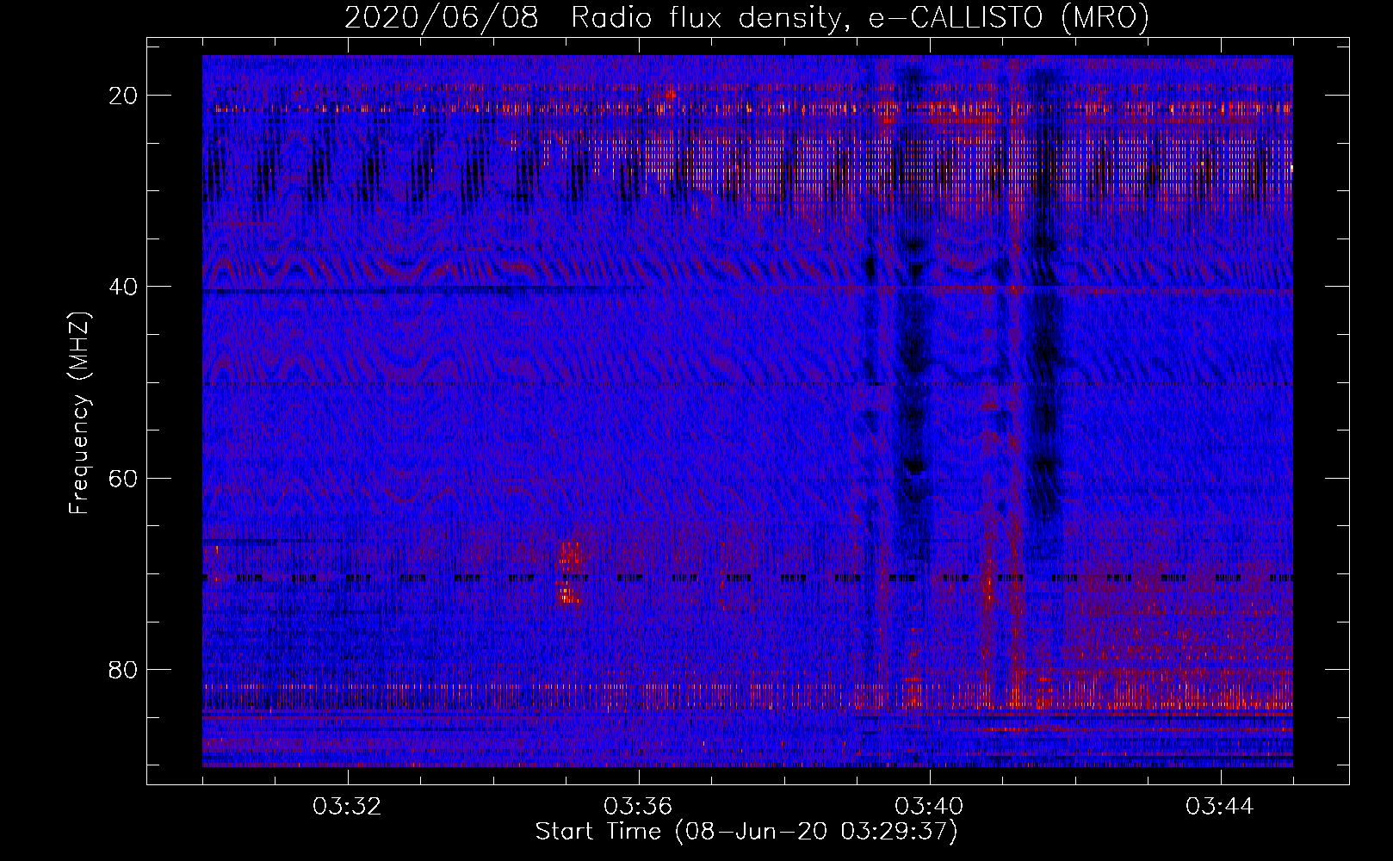Click the red burst feature near 03:35, 70 MHz
This screenshot has height=861, width=1393.
tap(570, 573)
